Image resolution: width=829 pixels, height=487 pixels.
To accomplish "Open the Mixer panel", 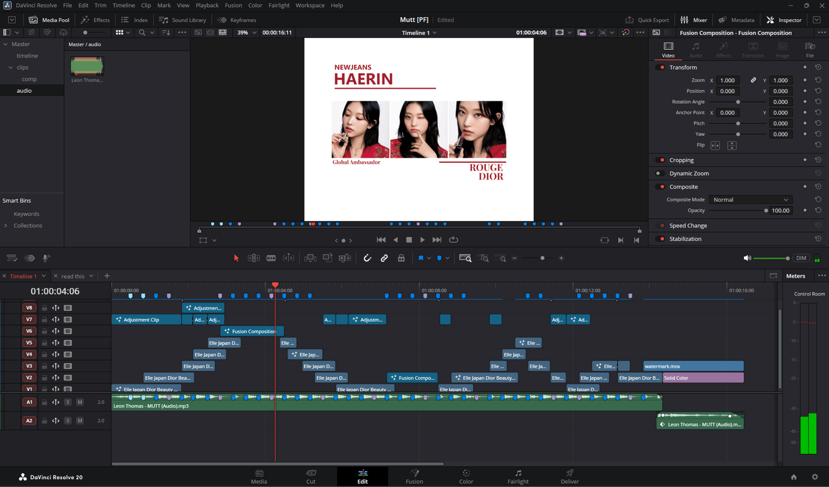I will (694, 20).
